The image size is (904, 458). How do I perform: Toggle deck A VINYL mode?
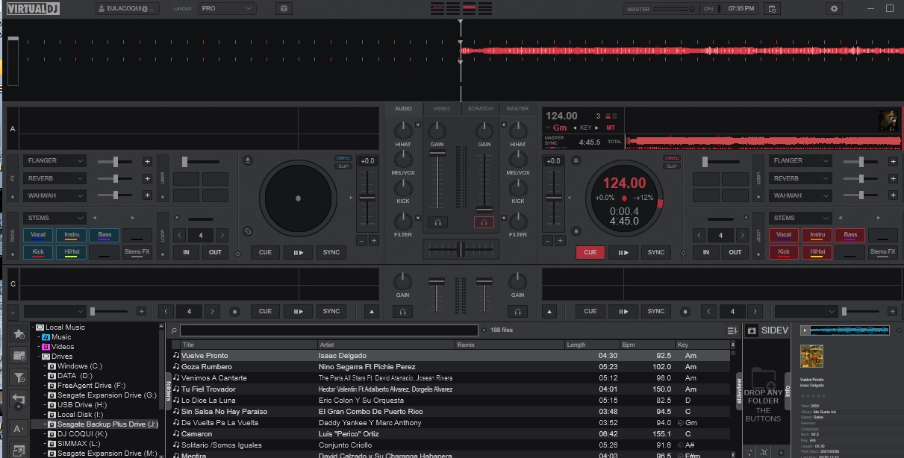tap(343, 158)
